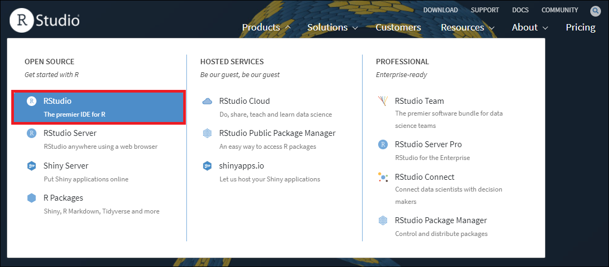
Task: Open the Shiny Server link
Action: coord(66,166)
